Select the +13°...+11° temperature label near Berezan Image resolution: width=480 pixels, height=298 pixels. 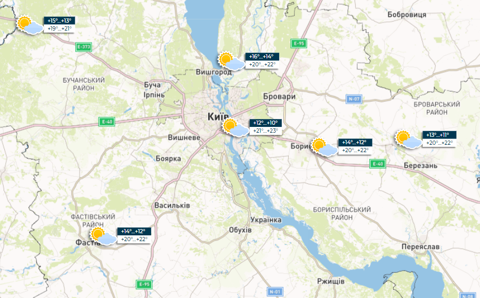click(439, 135)
